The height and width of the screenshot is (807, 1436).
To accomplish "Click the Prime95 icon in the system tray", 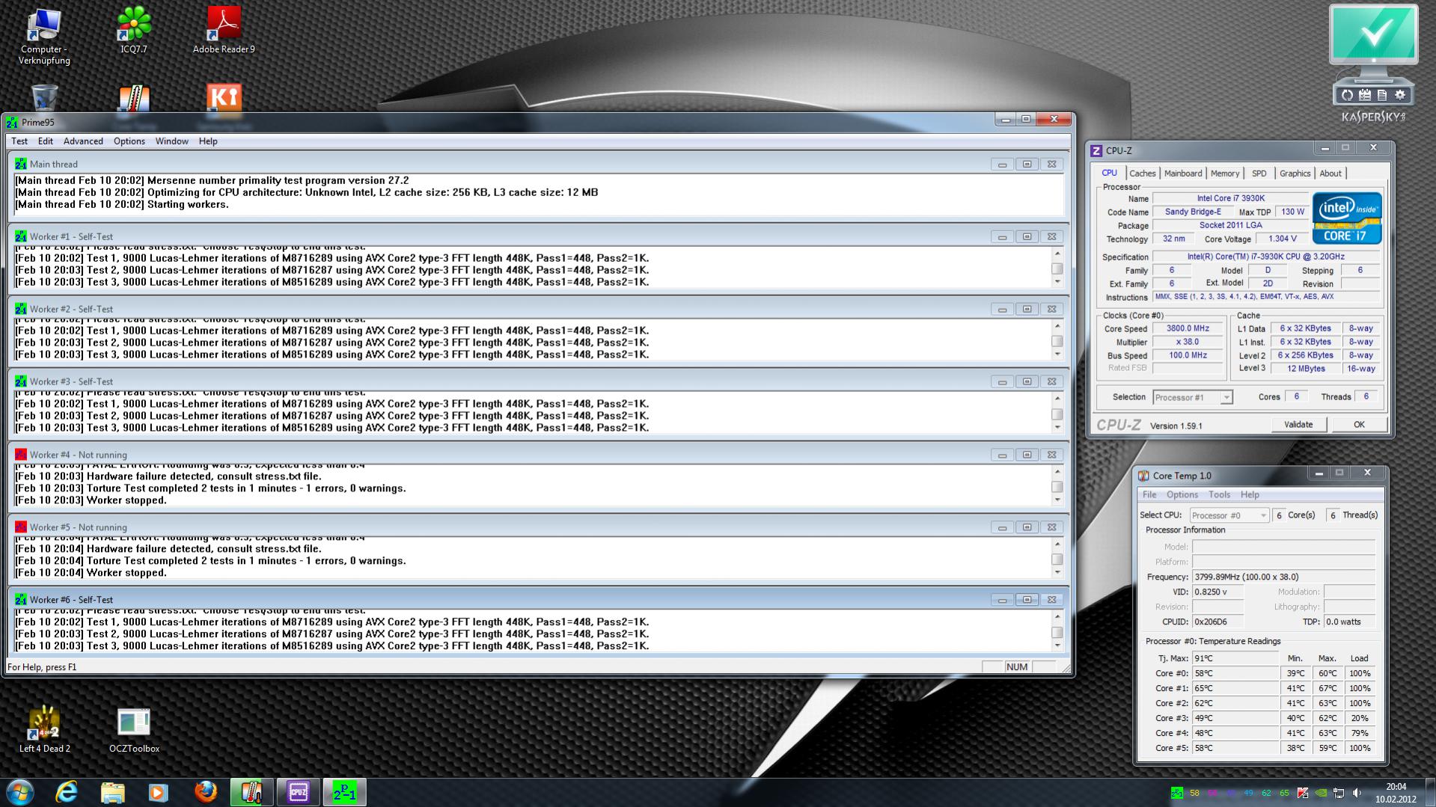I will pyautogui.click(x=1177, y=793).
